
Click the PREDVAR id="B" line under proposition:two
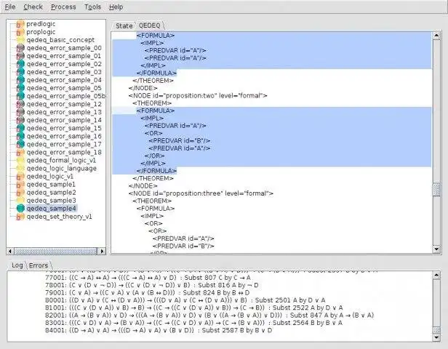(180, 141)
